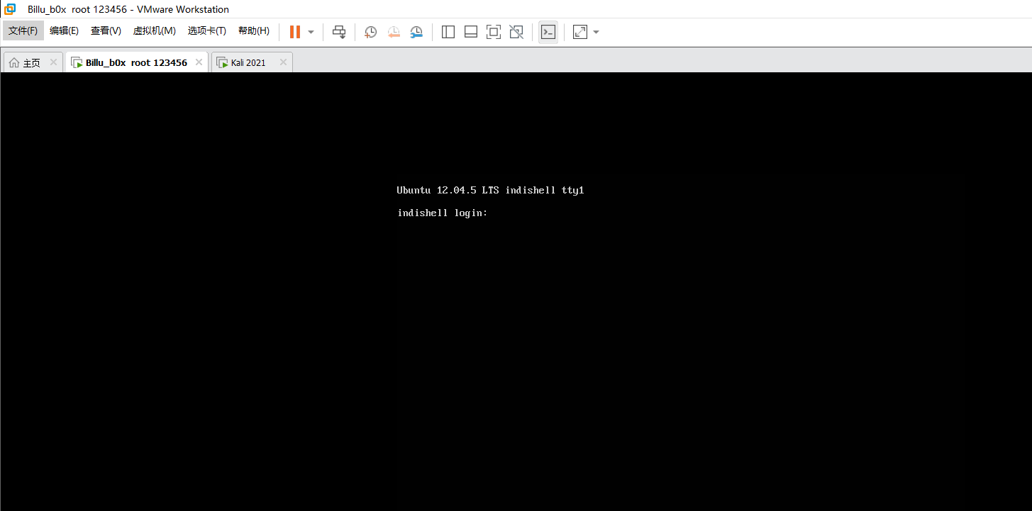Toggle the bottom thumbnail bar icon

click(471, 32)
